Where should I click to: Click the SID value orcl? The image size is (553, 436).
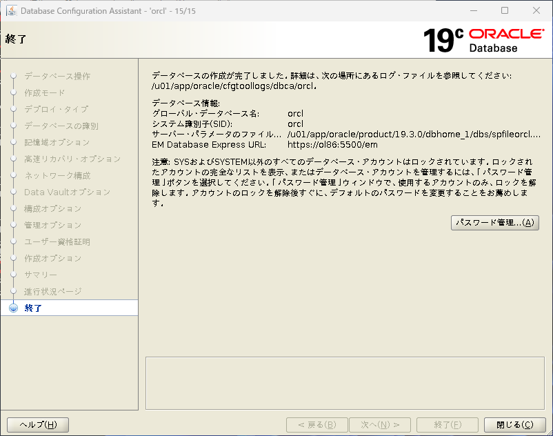coord(295,123)
